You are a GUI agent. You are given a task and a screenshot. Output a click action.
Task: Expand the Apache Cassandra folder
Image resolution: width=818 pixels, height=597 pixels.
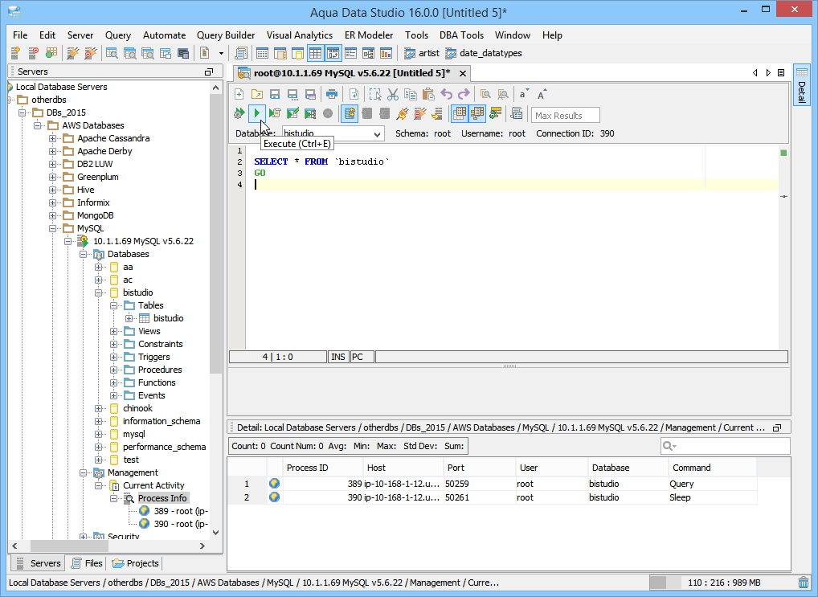52,138
